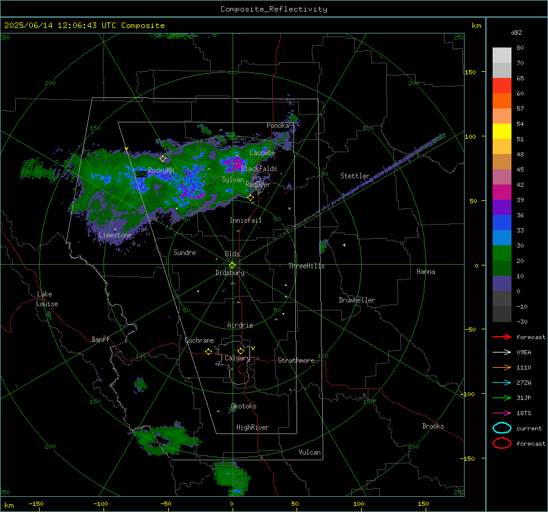
Task: Click the Olds label
Action: 232,254
